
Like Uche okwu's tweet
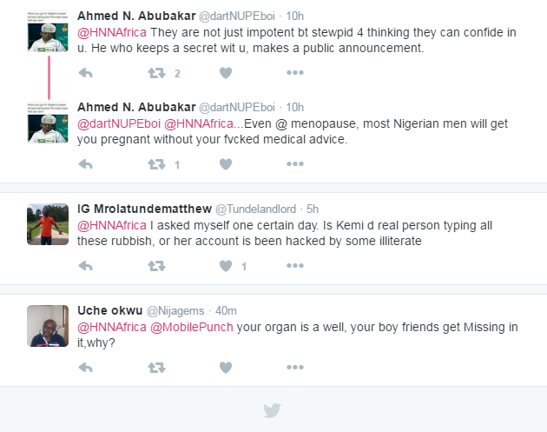pos(226,368)
